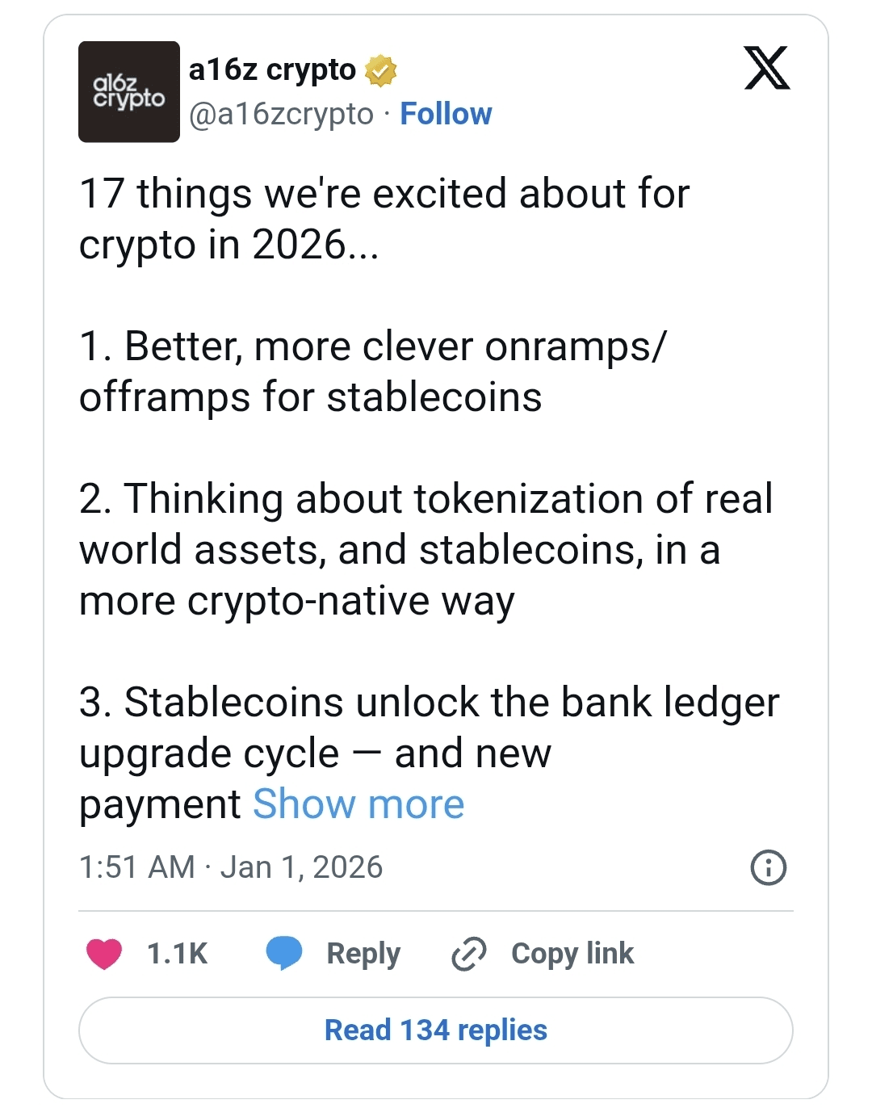Click the gold verified badge
Screen dimensions: 872x1108
381,71
